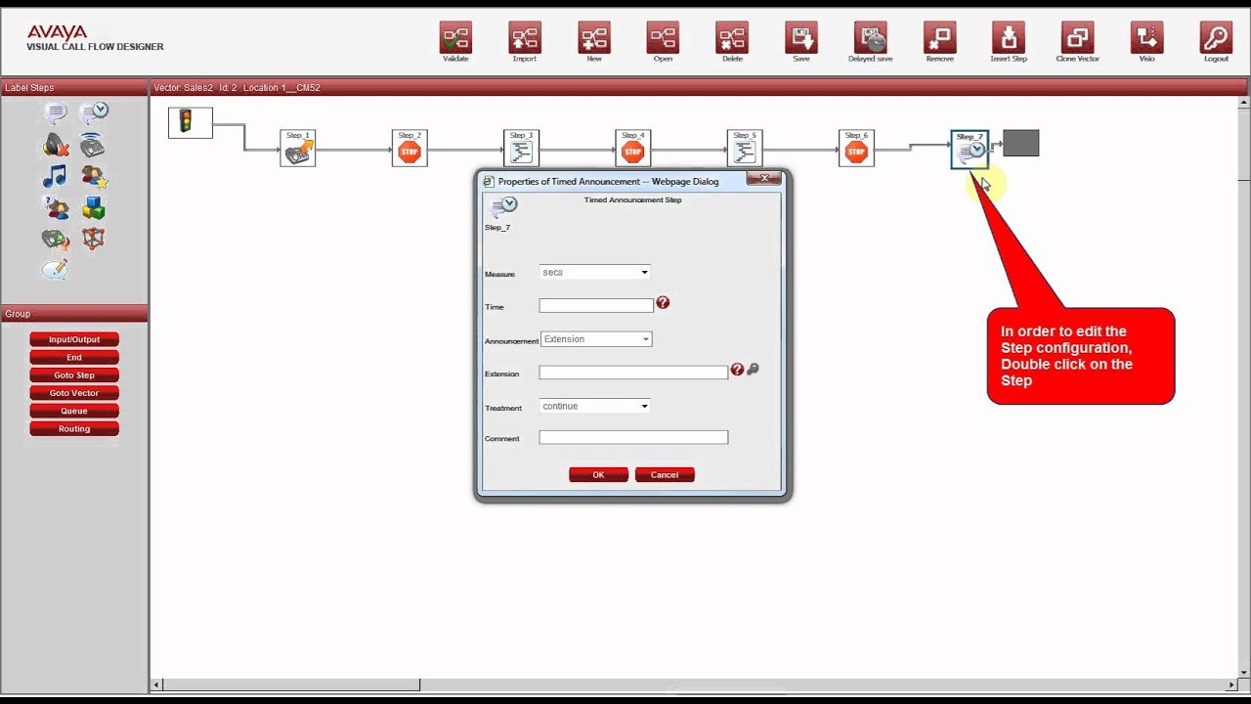Image resolution: width=1251 pixels, height=704 pixels.
Task: Click the Remove toolbar icon
Action: click(940, 37)
